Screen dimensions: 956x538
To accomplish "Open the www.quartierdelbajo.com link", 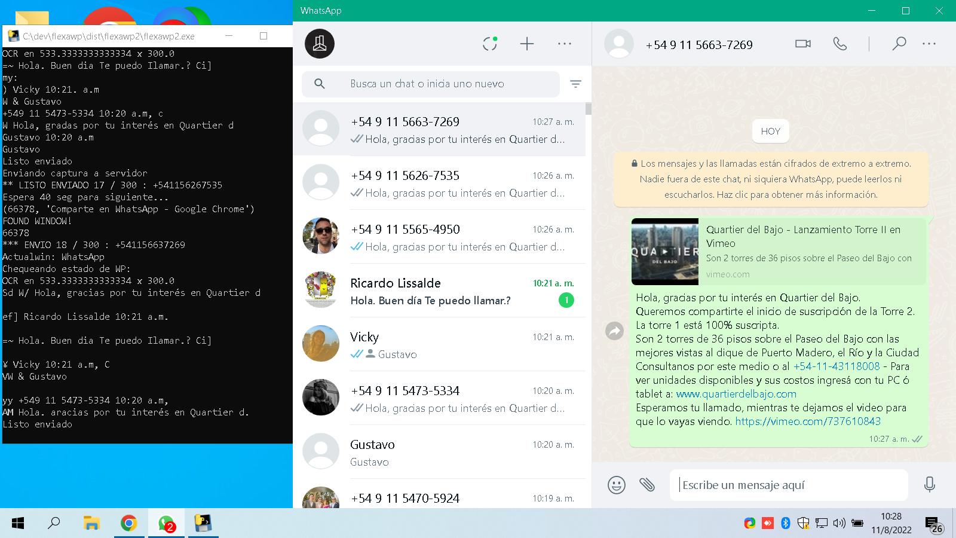I will (x=736, y=394).
